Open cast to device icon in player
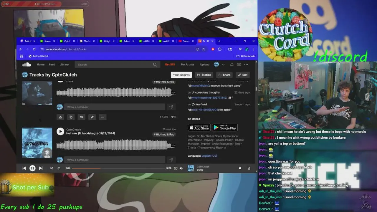This screenshot has width=377, height=212. coord(176,168)
